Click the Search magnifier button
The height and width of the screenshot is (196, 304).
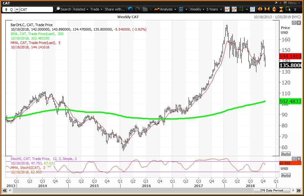click(63, 9)
